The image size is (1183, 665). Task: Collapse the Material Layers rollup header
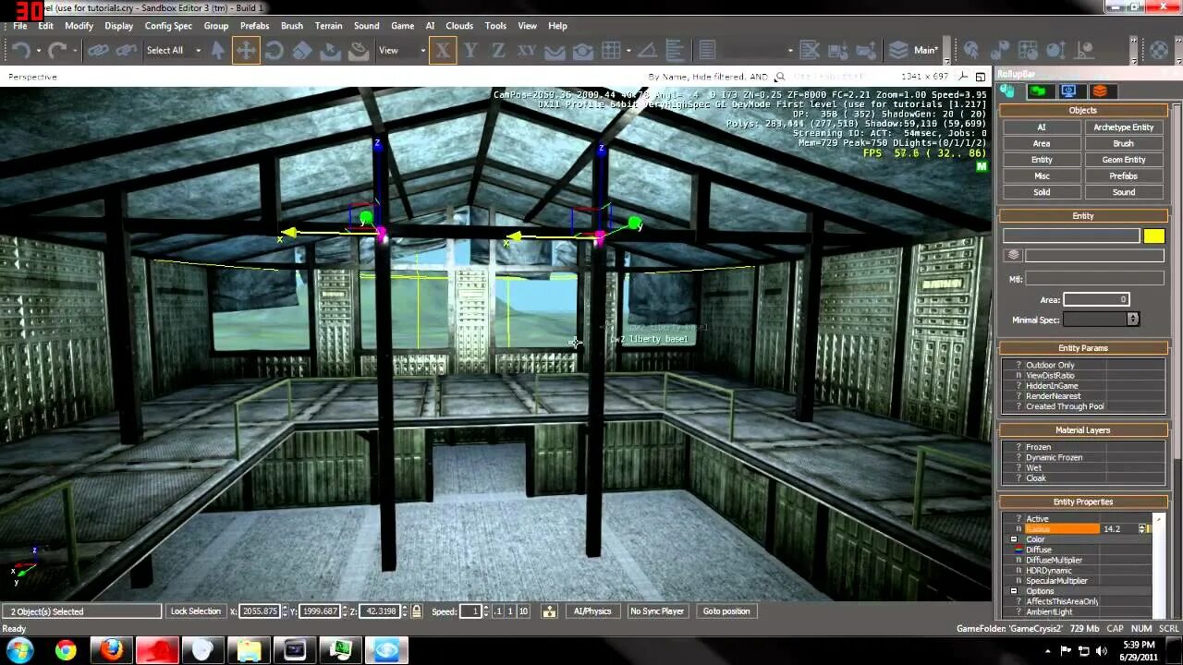pyautogui.click(x=1082, y=430)
